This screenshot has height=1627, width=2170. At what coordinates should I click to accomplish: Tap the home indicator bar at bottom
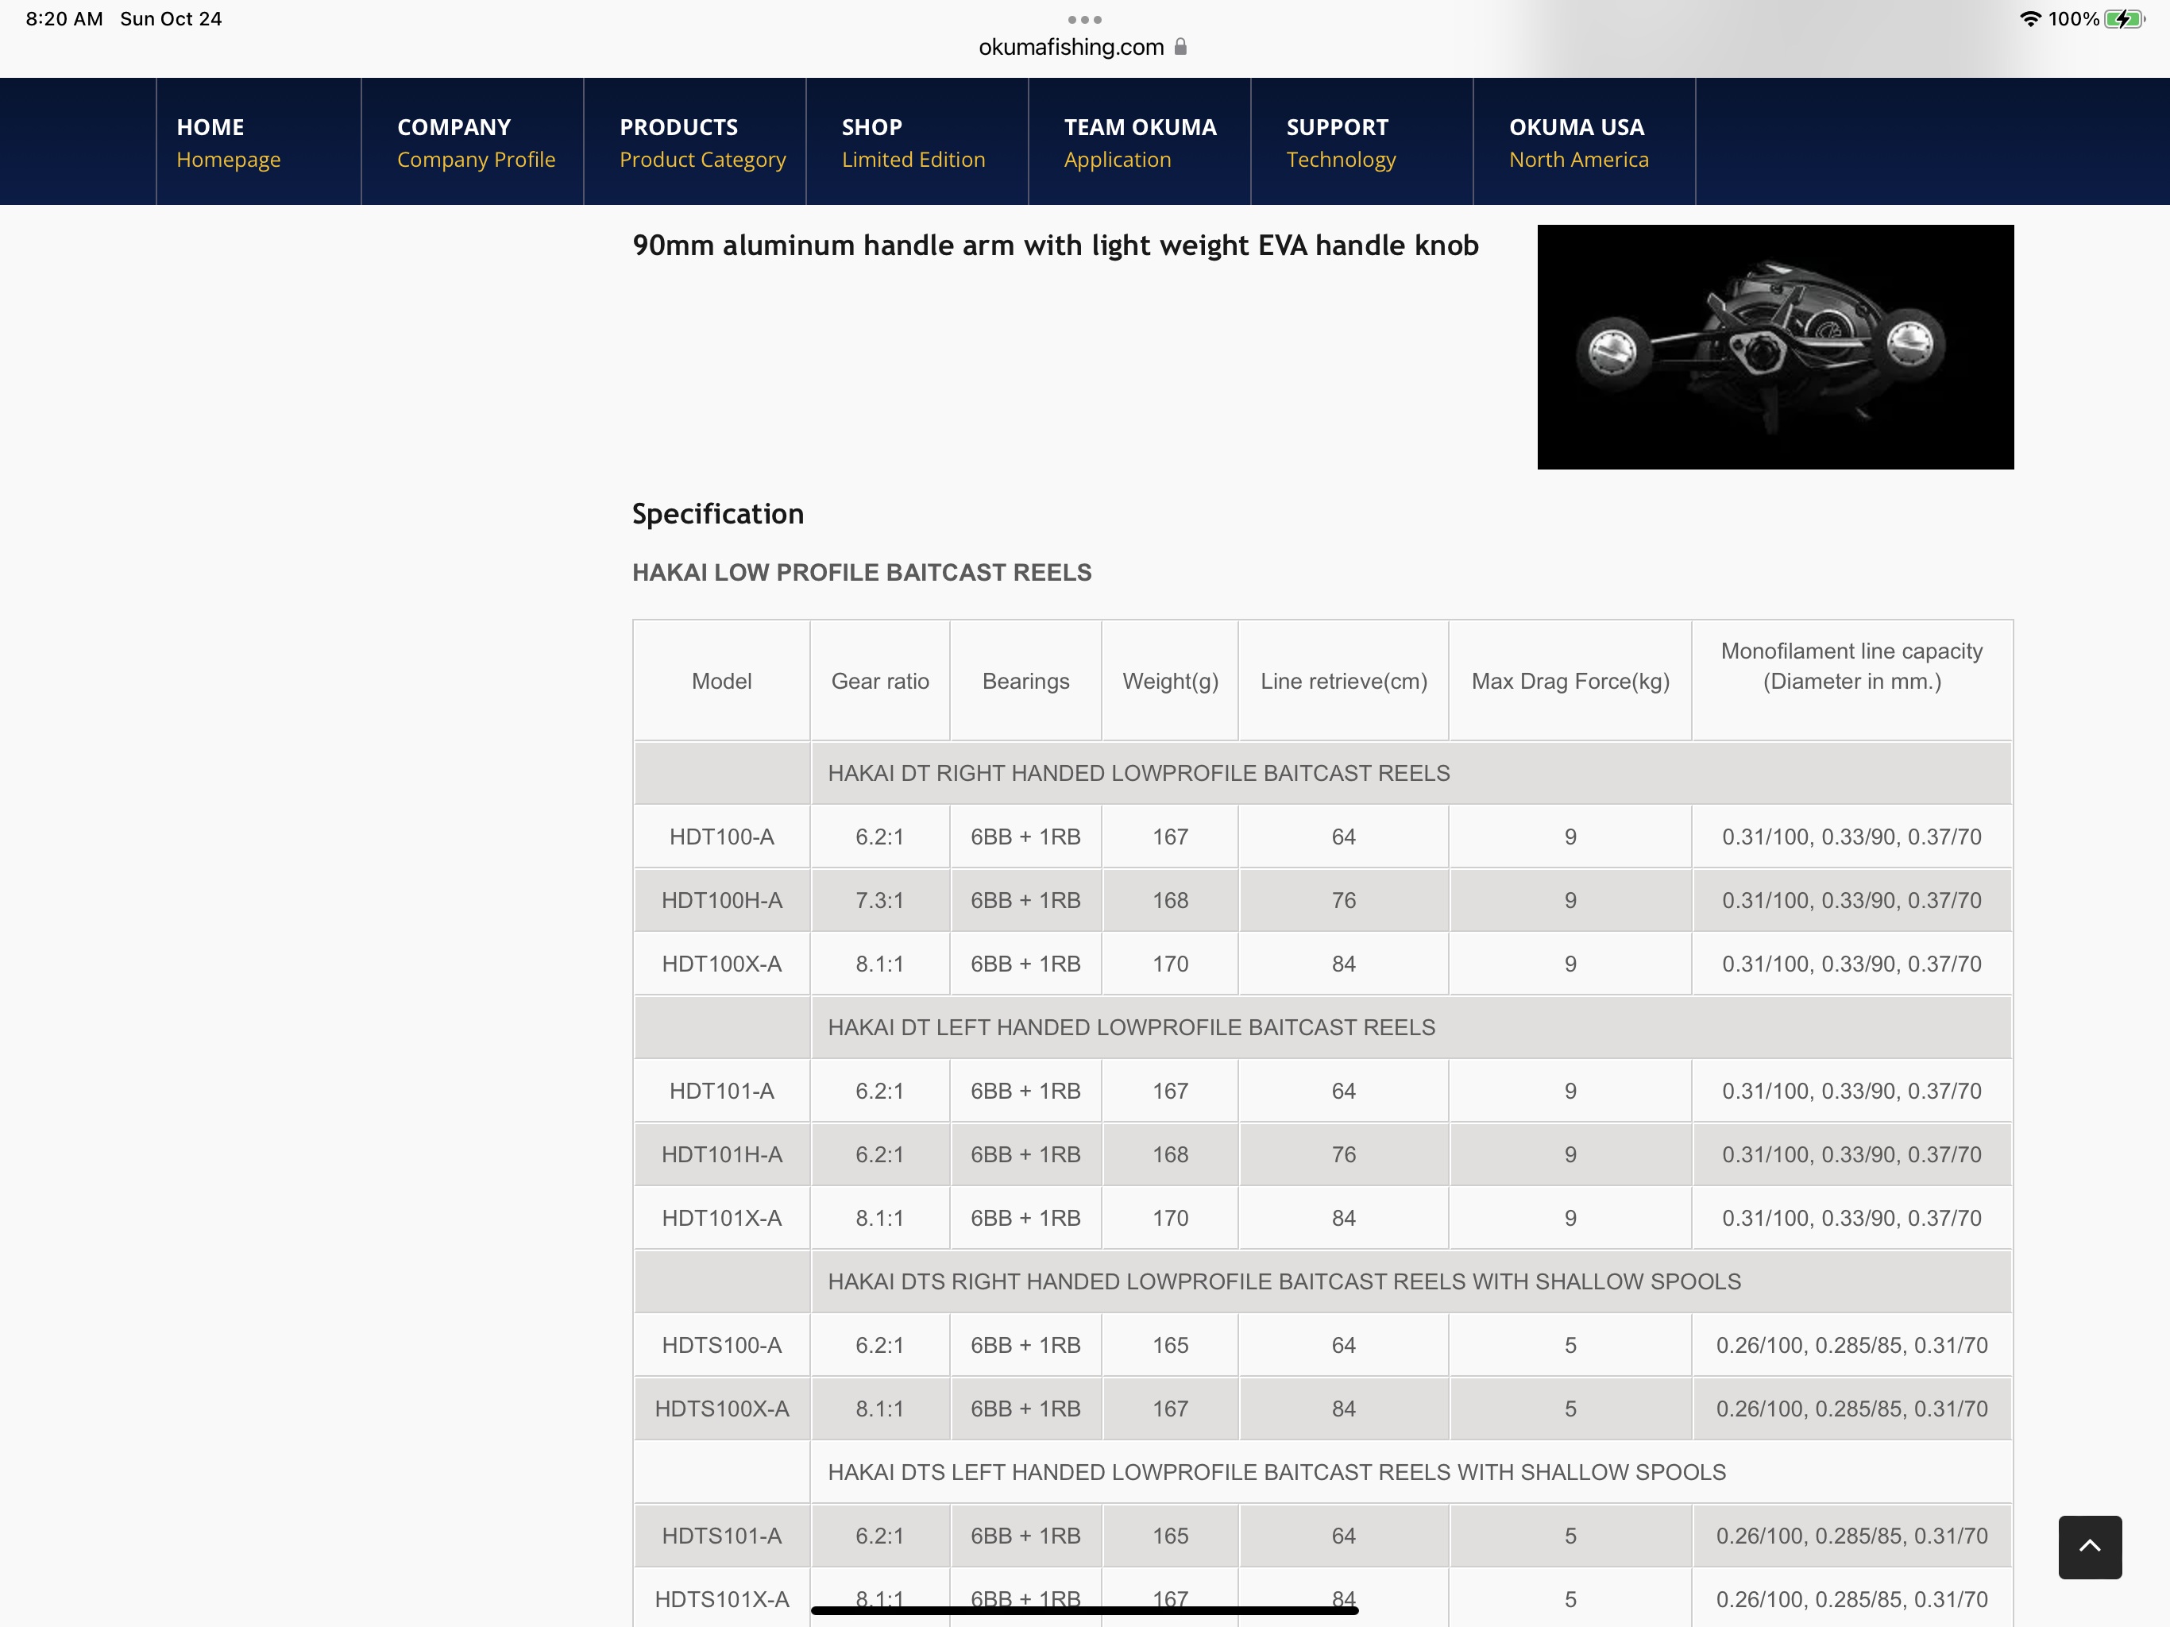click(x=1084, y=1610)
